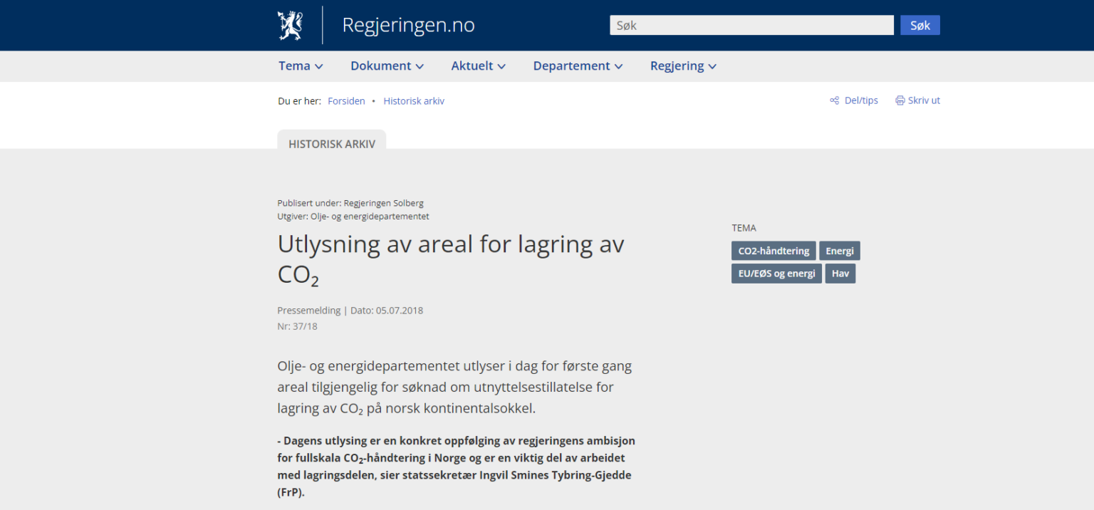The width and height of the screenshot is (1094, 510).
Task: Click the Regjeringen.no site logo
Action: pyautogui.click(x=408, y=24)
